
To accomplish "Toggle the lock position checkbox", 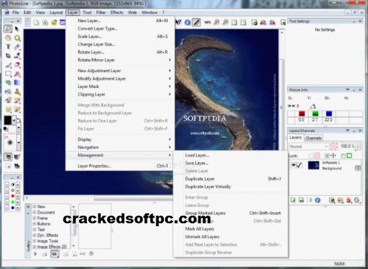I will pyautogui.click(x=327, y=156).
